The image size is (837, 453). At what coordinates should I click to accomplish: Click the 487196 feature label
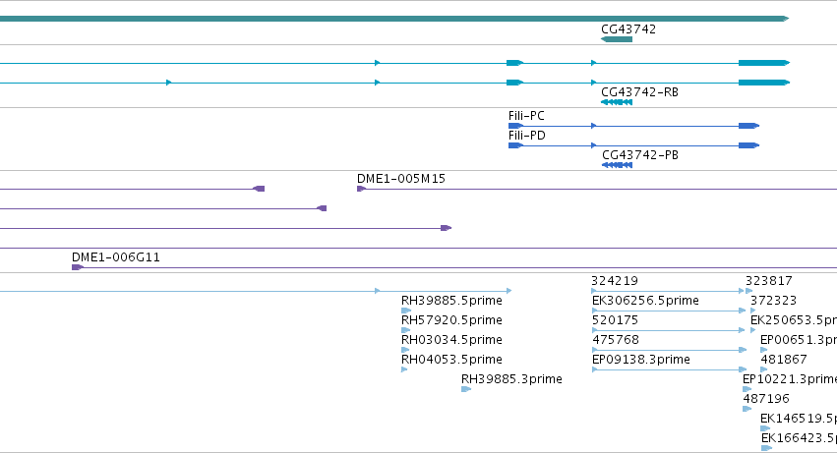click(x=766, y=399)
